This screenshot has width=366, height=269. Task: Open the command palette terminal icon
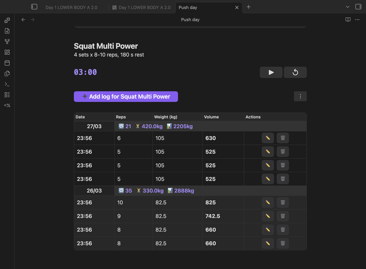click(x=7, y=84)
